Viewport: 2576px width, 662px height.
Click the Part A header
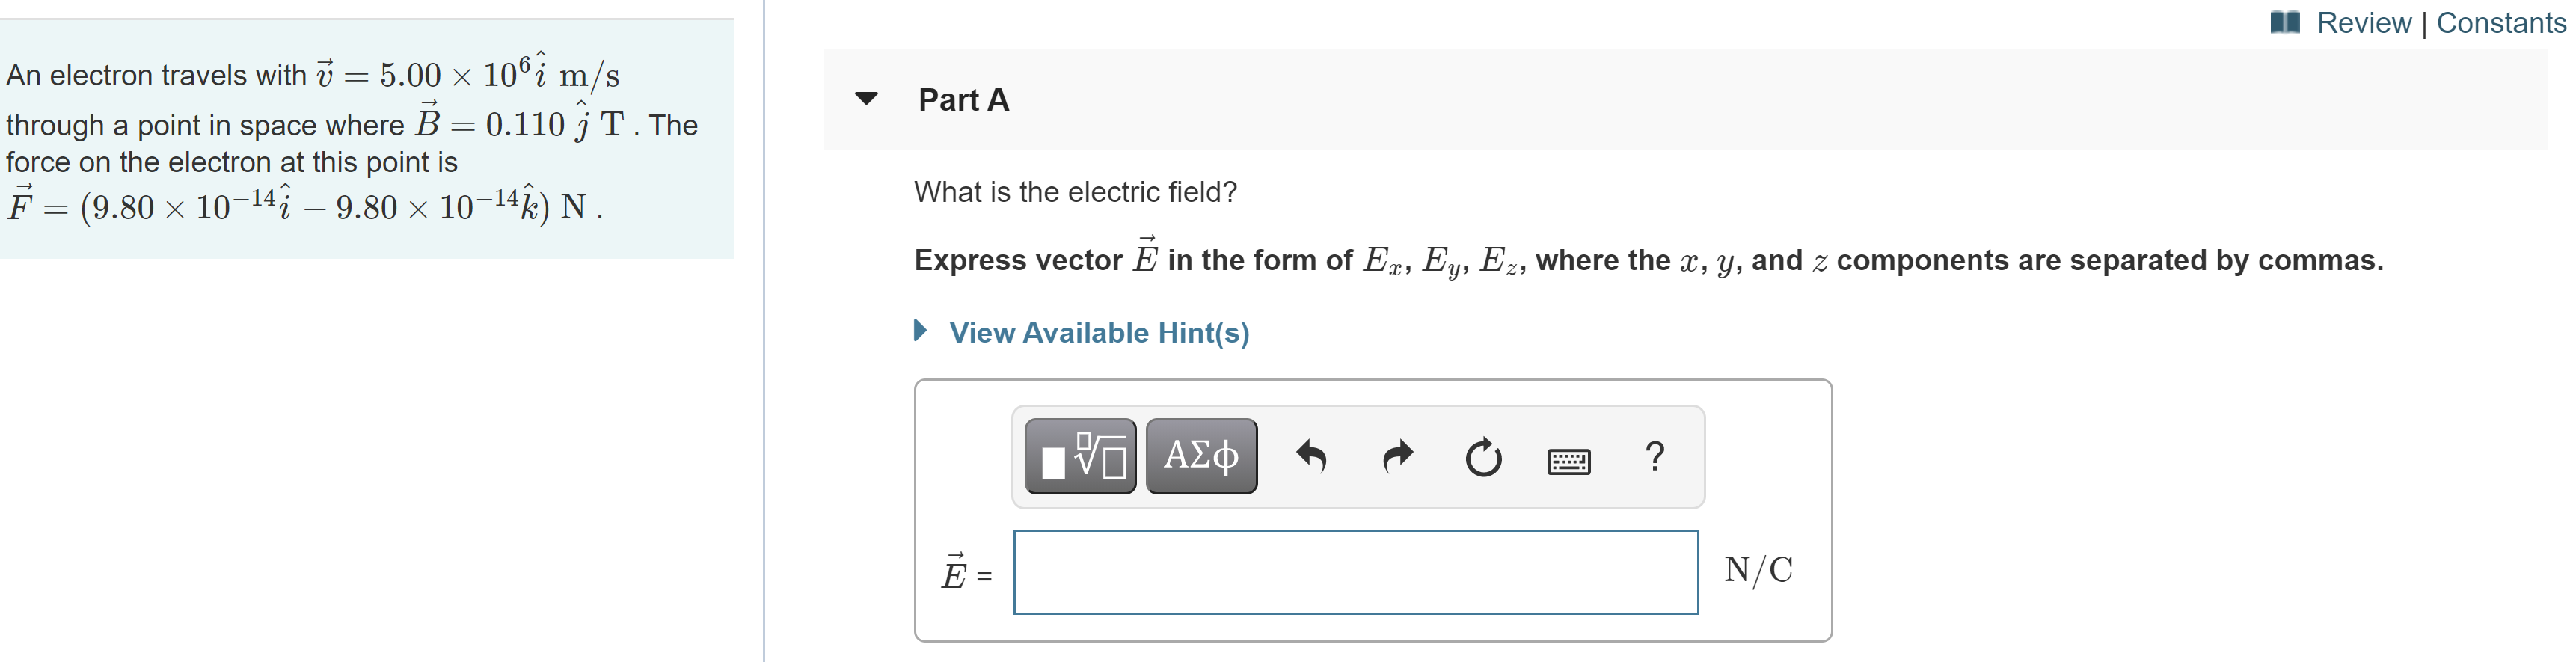pos(963,100)
